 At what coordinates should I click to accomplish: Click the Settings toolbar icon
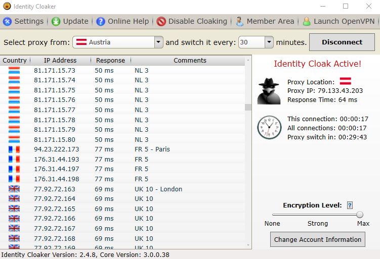click(x=7, y=22)
